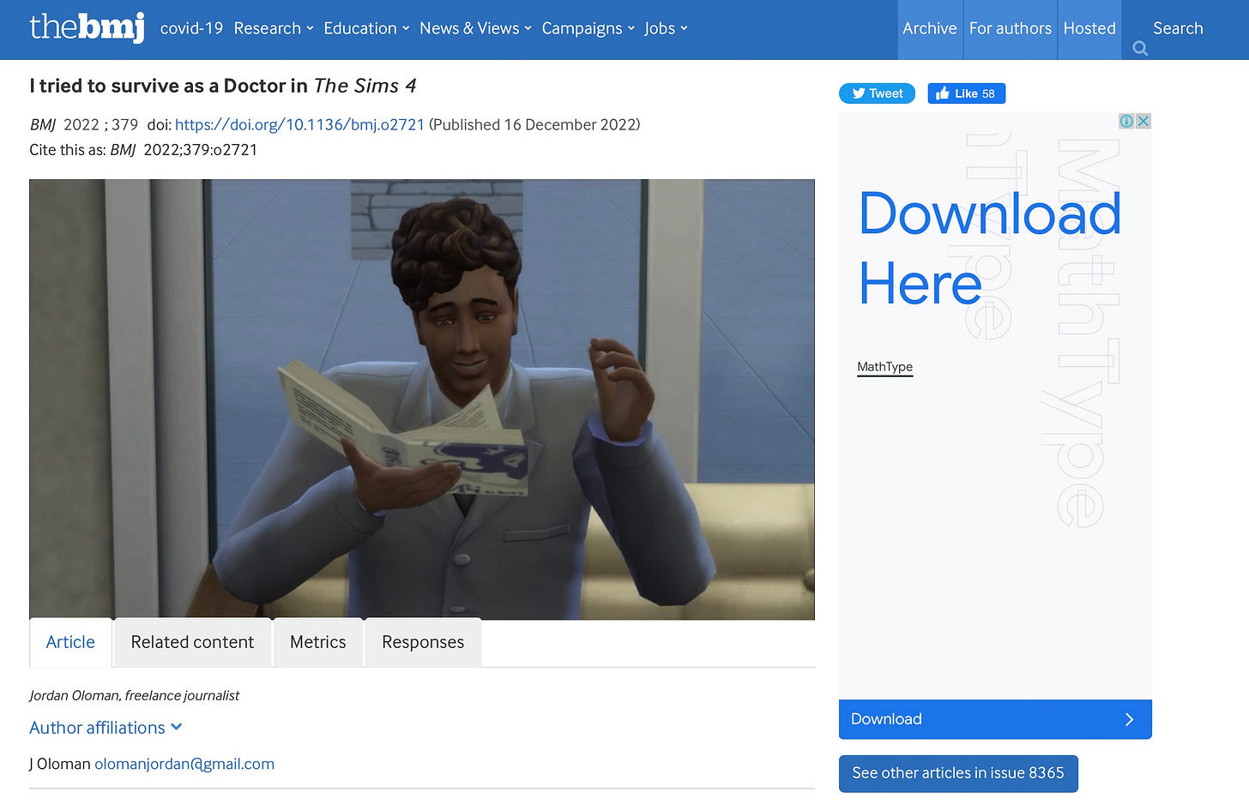This screenshot has height=804, width=1249.
Task: Click the blue Download ad button
Action: click(995, 719)
